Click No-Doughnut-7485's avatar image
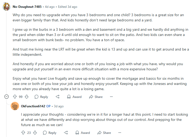Image resolution: width=192 pixels, height=137 pixels. 7,7
